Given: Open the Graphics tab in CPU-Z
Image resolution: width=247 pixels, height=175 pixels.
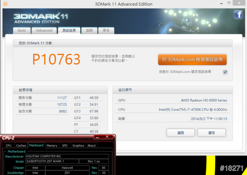Looking at the screenshot, I should click(x=78, y=145).
